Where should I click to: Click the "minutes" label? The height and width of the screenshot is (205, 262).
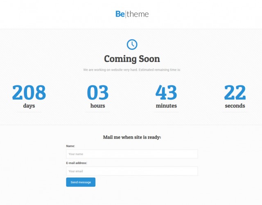pos(166,106)
